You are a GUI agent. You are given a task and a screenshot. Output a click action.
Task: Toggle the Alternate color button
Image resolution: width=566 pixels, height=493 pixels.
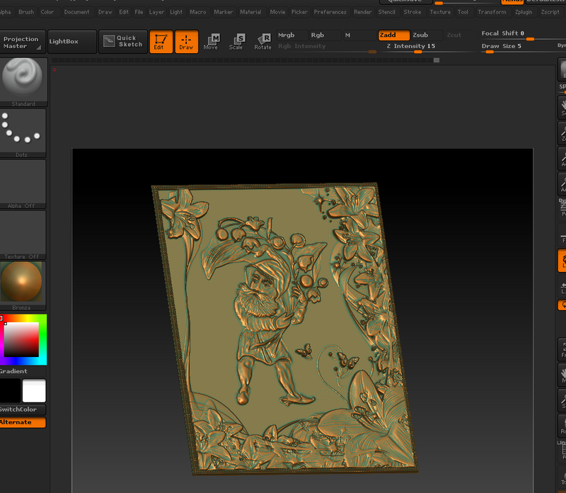click(x=23, y=422)
